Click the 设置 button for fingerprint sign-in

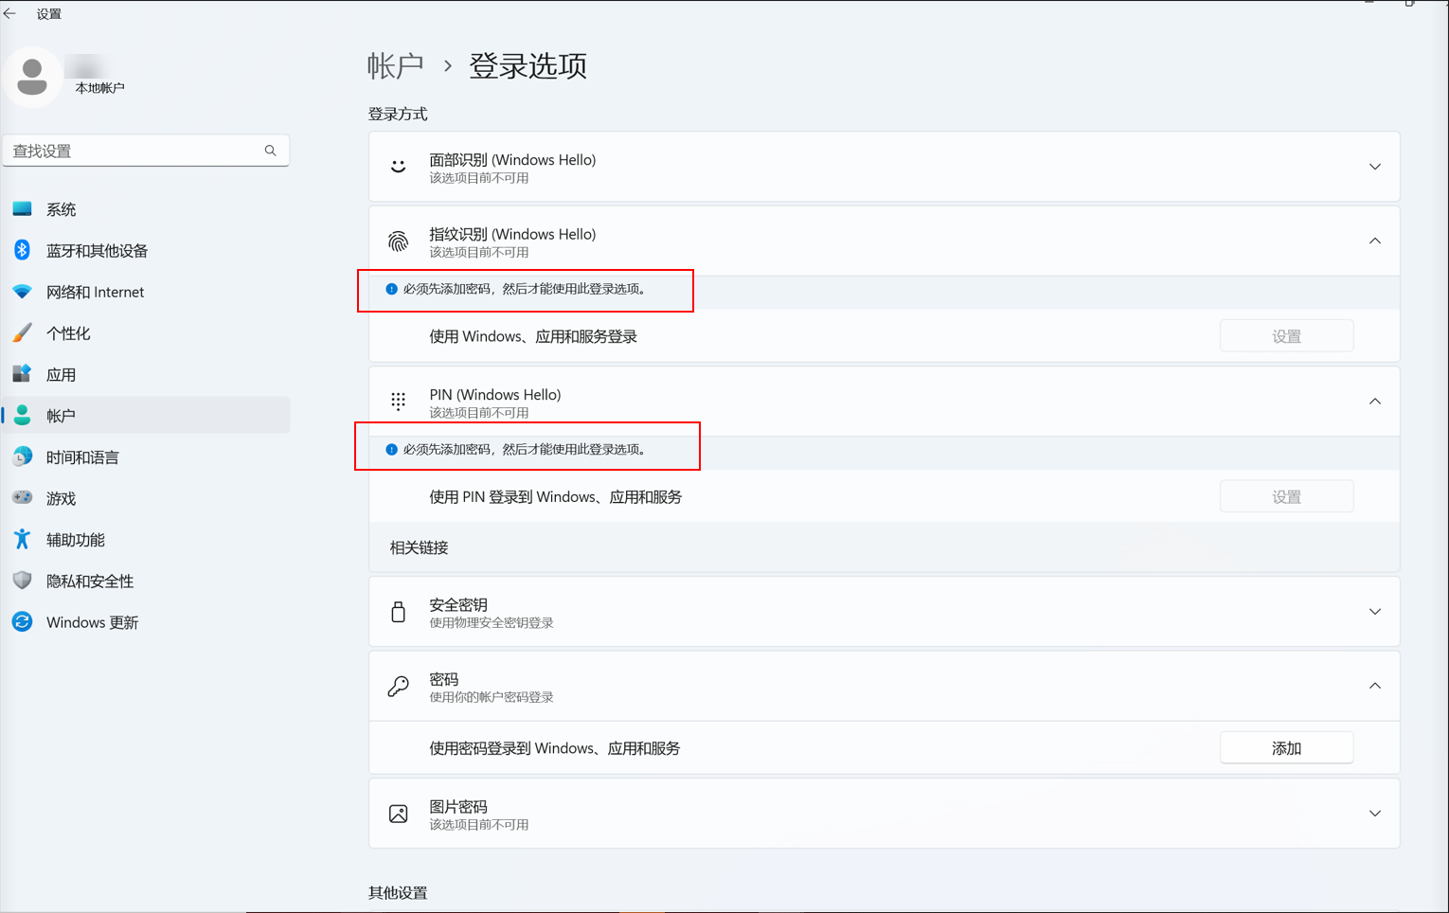coord(1285,336)
